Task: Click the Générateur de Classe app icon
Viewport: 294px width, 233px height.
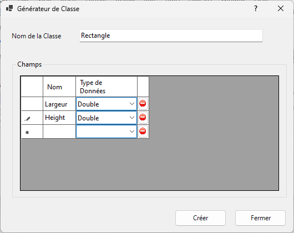Action: pyautogui.click(x=9, y=8)
